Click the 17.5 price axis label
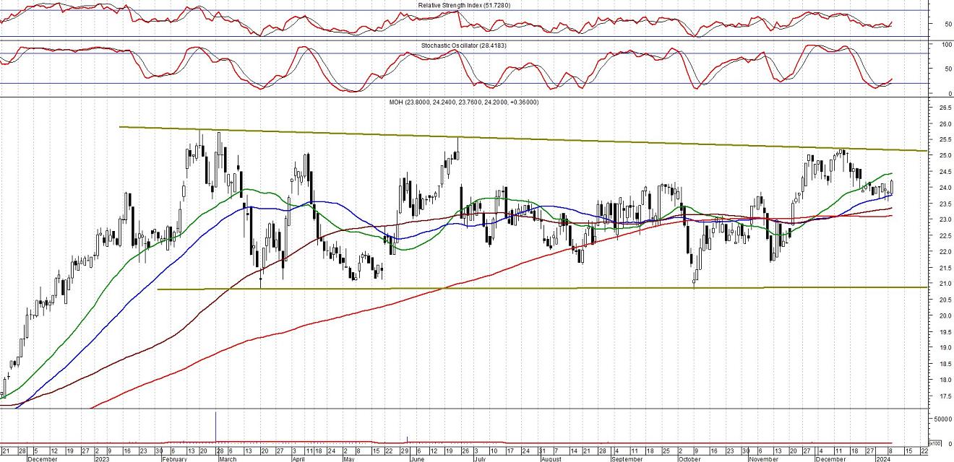954x462 pixels. [x=942, y=396]
